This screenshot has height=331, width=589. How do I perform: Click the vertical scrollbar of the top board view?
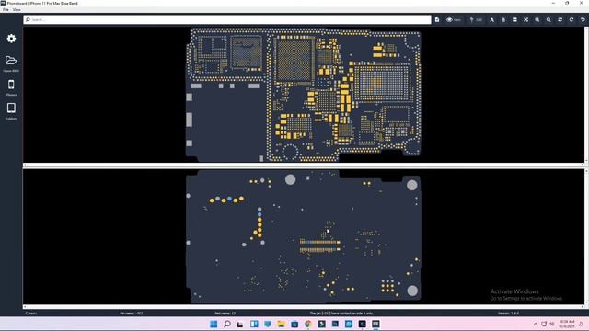click(x=586, y=95)
